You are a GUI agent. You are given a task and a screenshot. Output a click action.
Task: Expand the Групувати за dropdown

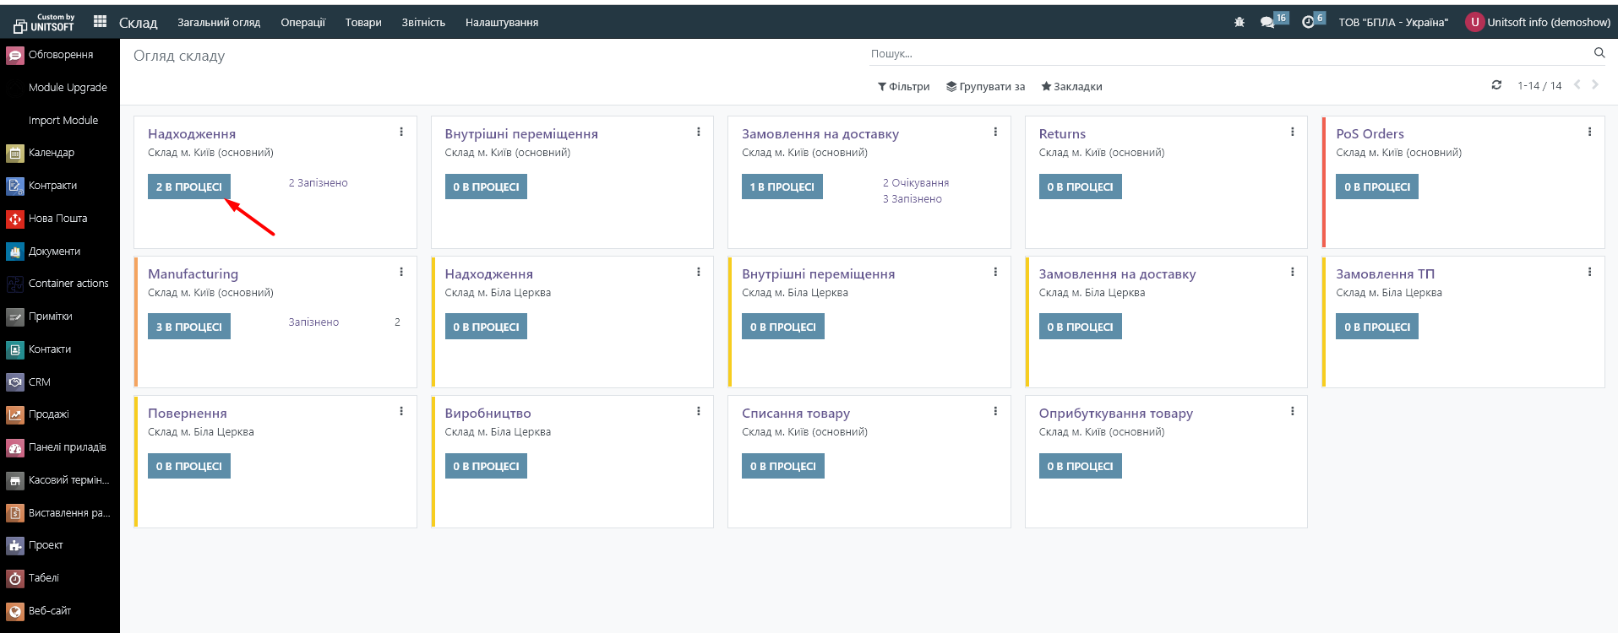(x=985, y=87)
